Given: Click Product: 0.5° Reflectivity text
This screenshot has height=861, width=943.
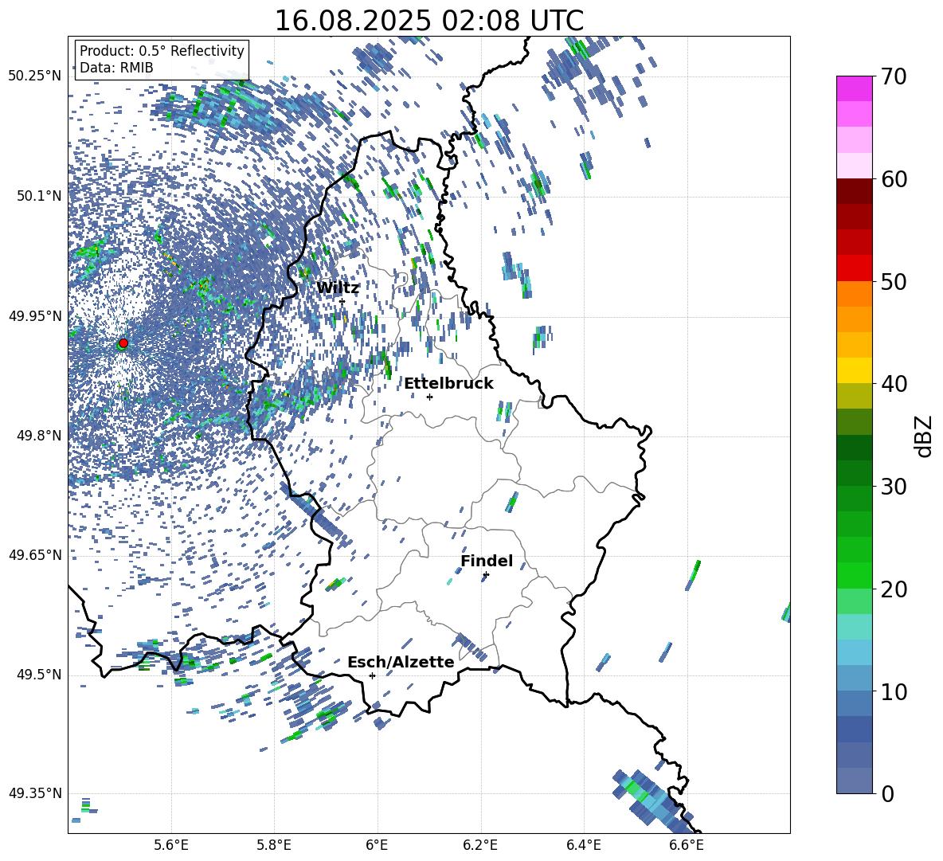Looking at the screenshot, I should tap(162, 50).
